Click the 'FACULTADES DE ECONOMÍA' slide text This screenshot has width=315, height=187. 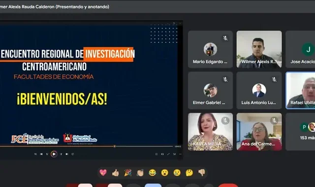click(x=54, y=77)
